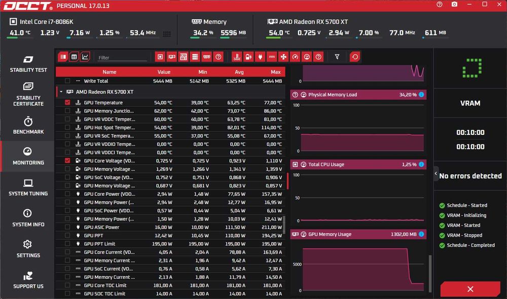Toggle the usage load dial filter icon
The width and height of the screenshot is (507, 299).
307,57
